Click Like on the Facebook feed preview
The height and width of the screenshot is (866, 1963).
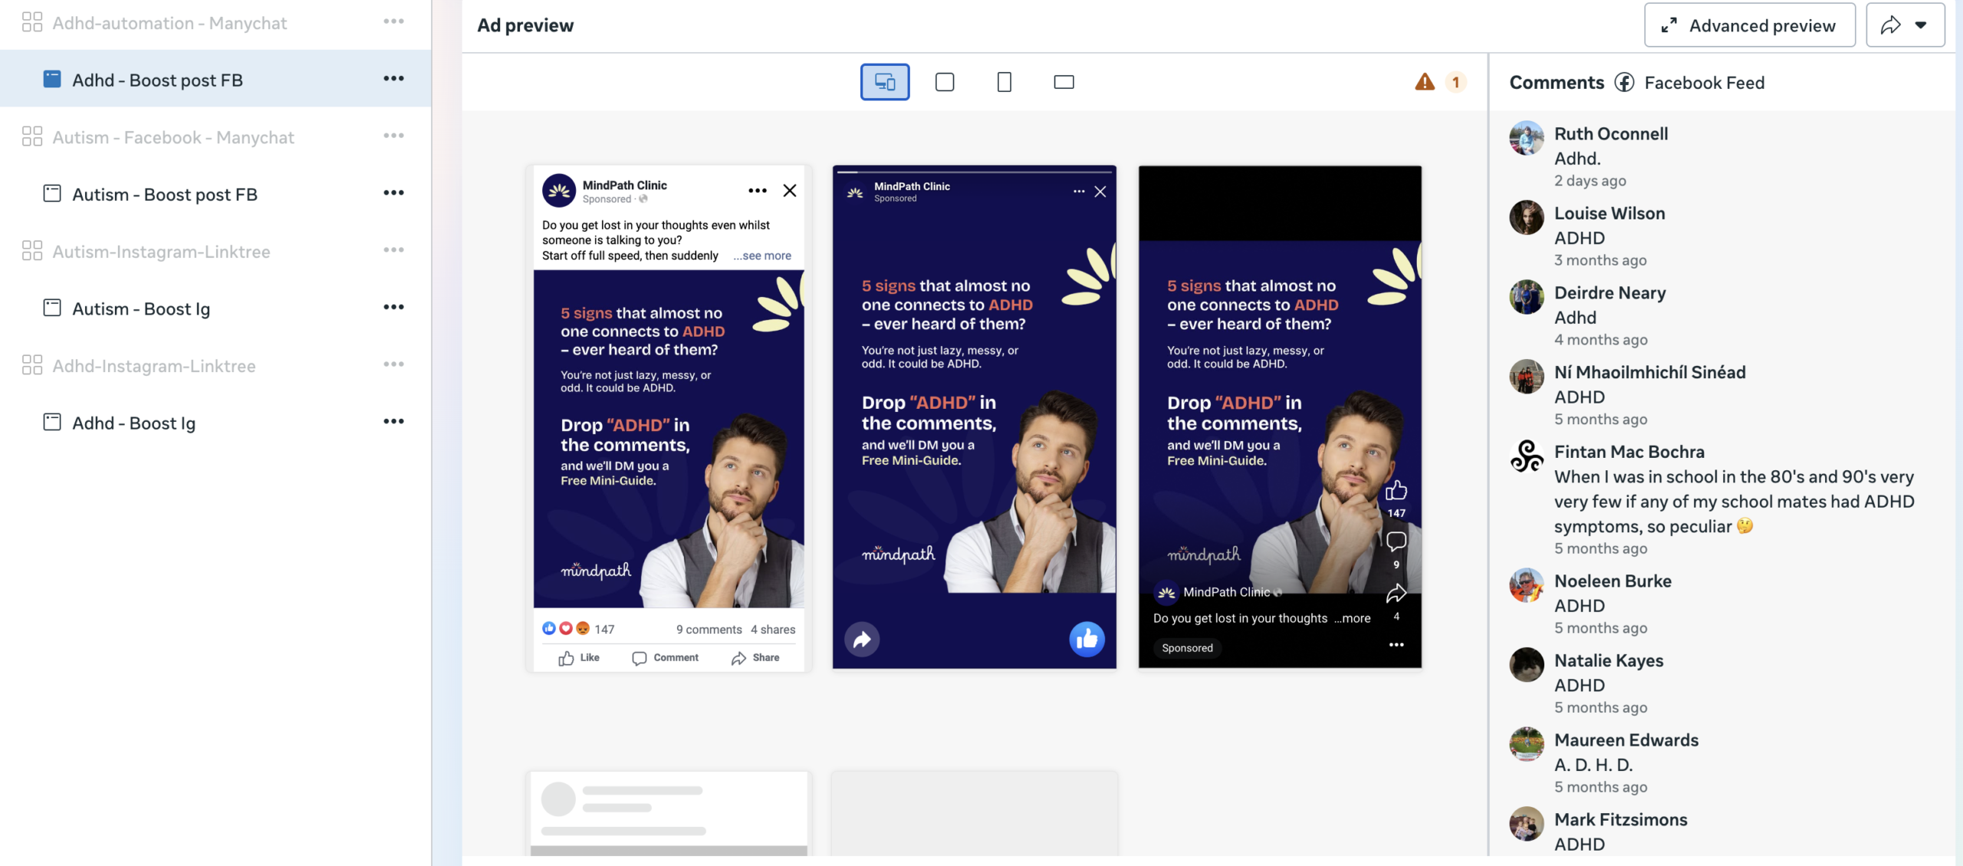(x=579, y=657)
